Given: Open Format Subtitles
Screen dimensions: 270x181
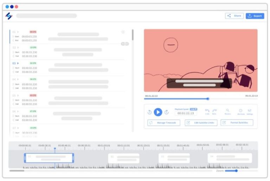Looking at the screenshot, I should coord(237,123).
